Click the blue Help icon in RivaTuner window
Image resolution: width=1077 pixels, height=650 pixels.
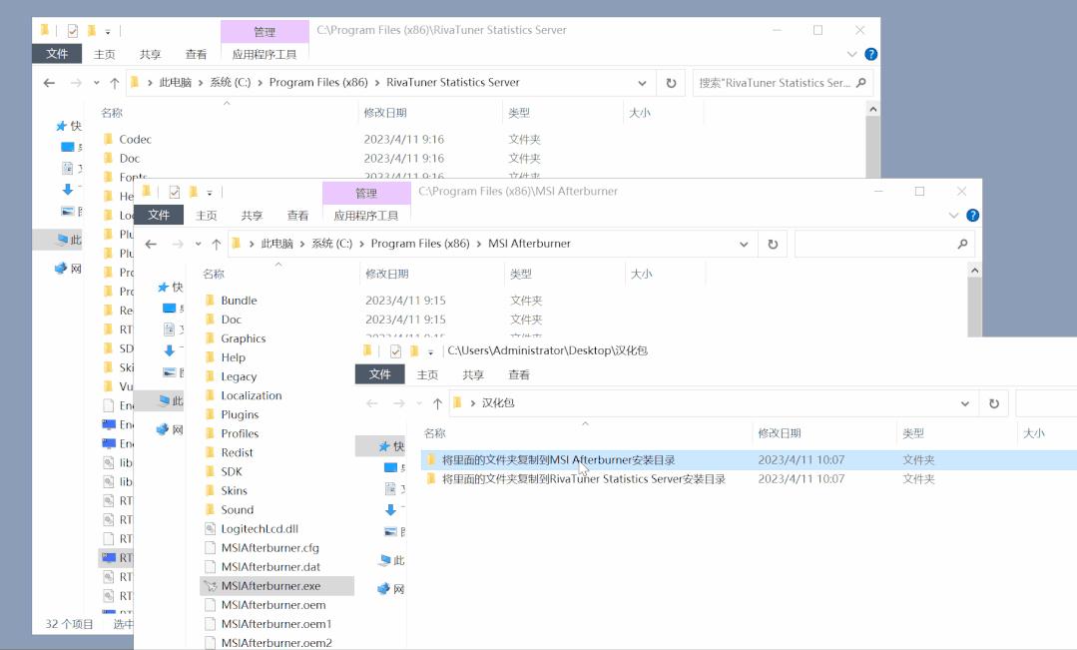click(870, 54)
